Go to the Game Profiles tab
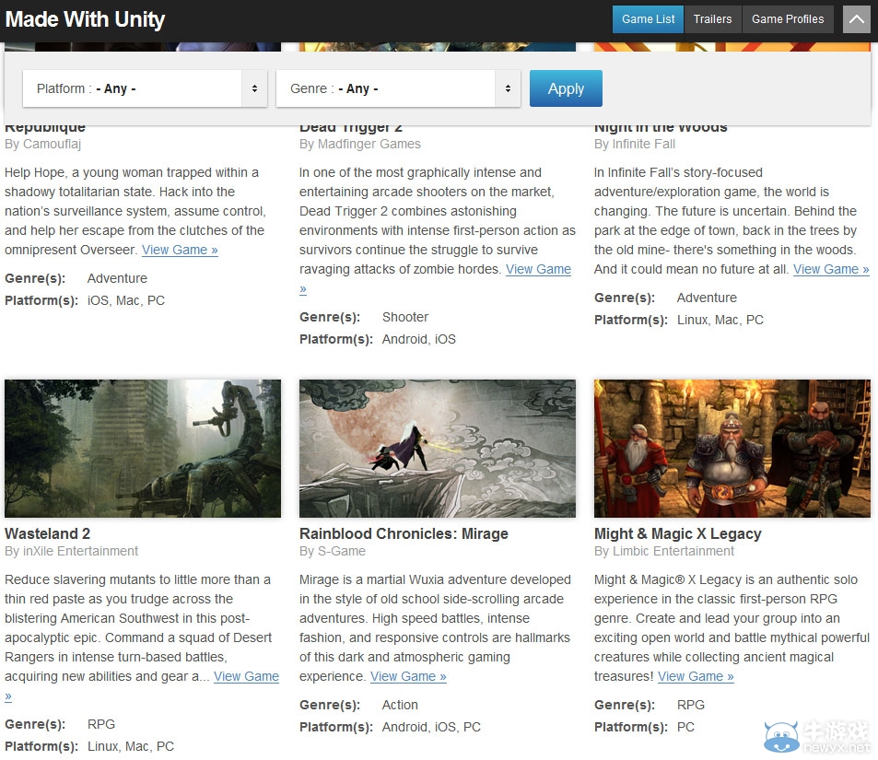Viewport: 878px width, 760px height. [x=788, y=19]
